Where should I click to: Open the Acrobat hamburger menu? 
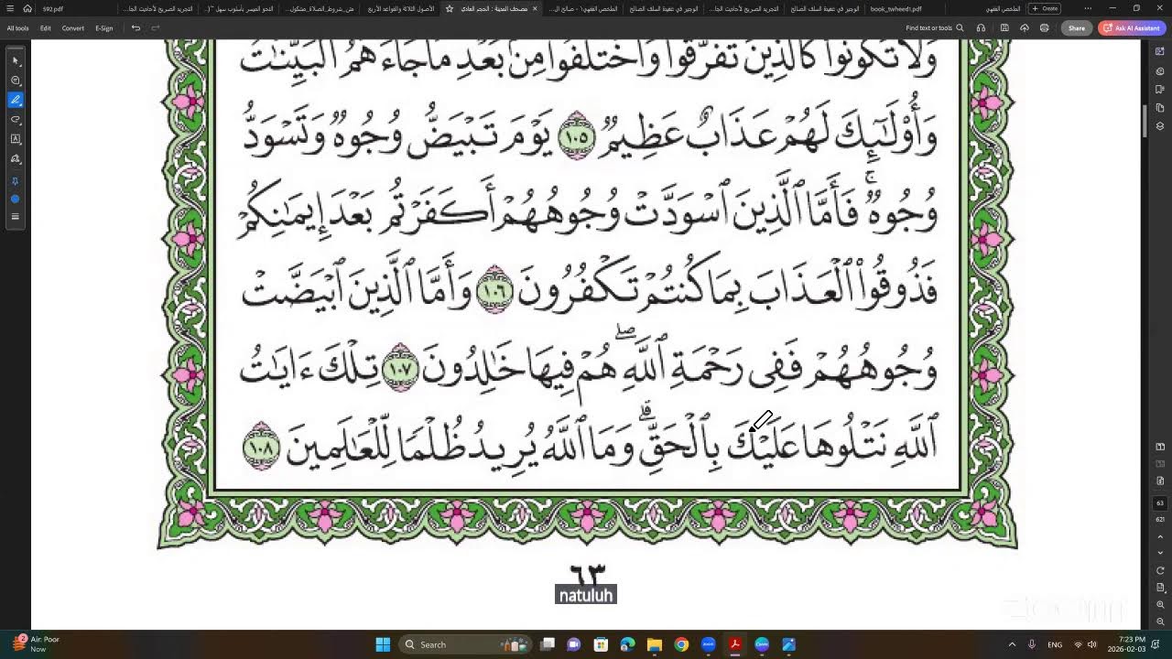pos(10,8)
